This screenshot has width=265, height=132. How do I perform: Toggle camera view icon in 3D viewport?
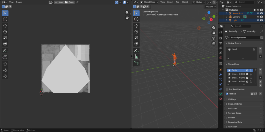point(214,38)
